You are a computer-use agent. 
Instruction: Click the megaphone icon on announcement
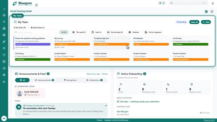point(19,107)
